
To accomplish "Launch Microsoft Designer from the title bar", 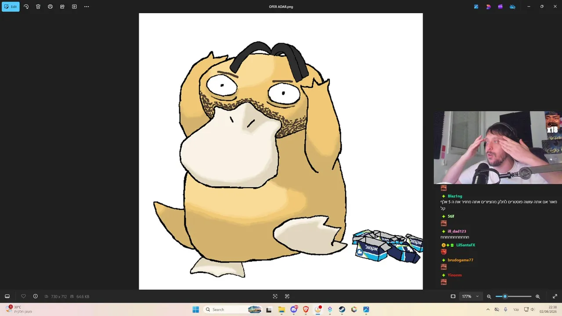I will 488,7.
